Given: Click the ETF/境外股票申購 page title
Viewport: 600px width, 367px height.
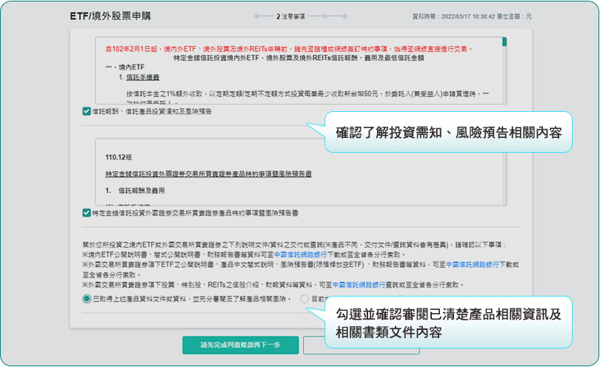Looking at the screenshot, I should (x=110, y=16).
